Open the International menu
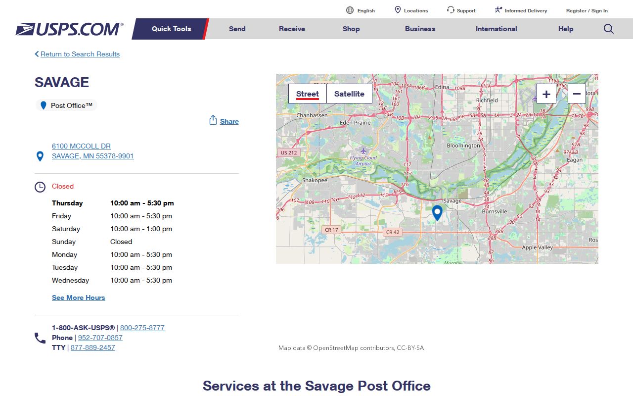This screenshot has width=633, height=396. [x=497, y=29]
